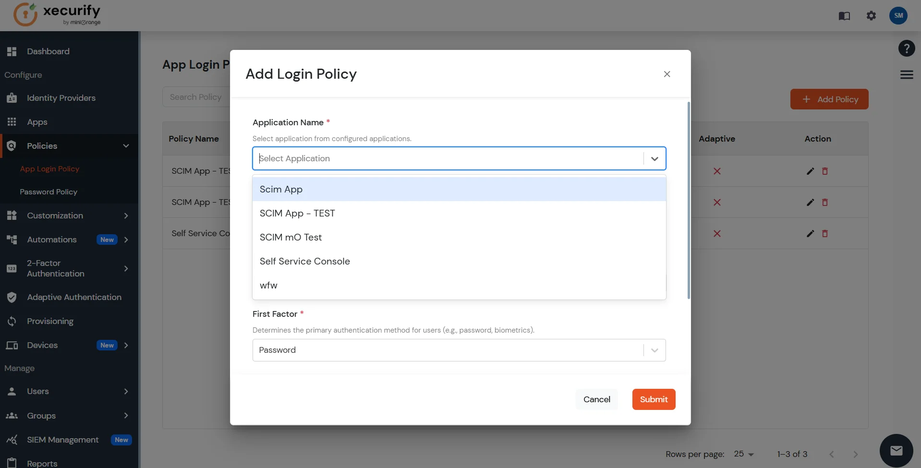Expand the Groups submenu chevron
This screenshot has height=468, width=921.
point(126,415)
